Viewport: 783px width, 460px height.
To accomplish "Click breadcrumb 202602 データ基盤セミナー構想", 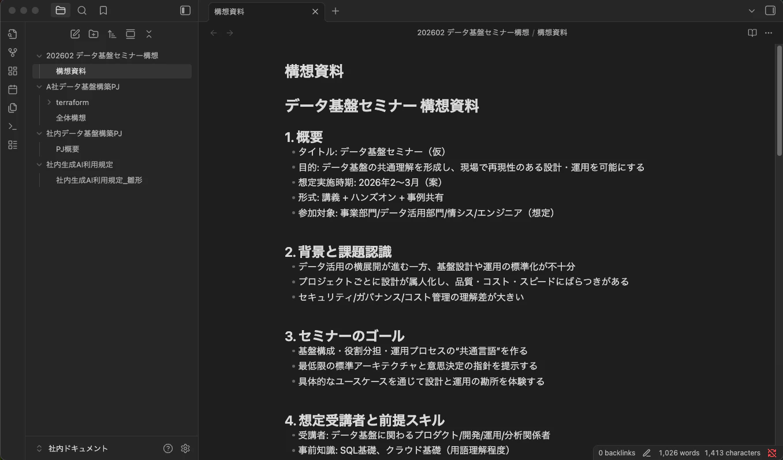I will point(473,33).
